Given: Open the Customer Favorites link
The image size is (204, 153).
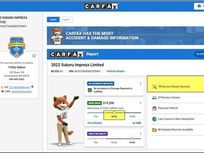Looking at the screenshot, I should tap(21, 92).
